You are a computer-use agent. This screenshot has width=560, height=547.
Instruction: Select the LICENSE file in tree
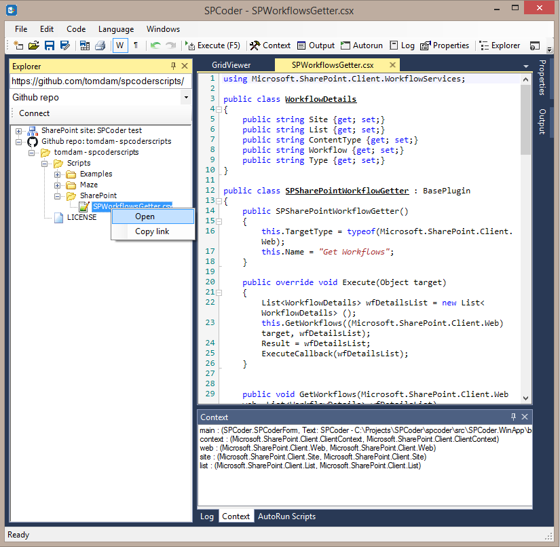pos(81,217)
